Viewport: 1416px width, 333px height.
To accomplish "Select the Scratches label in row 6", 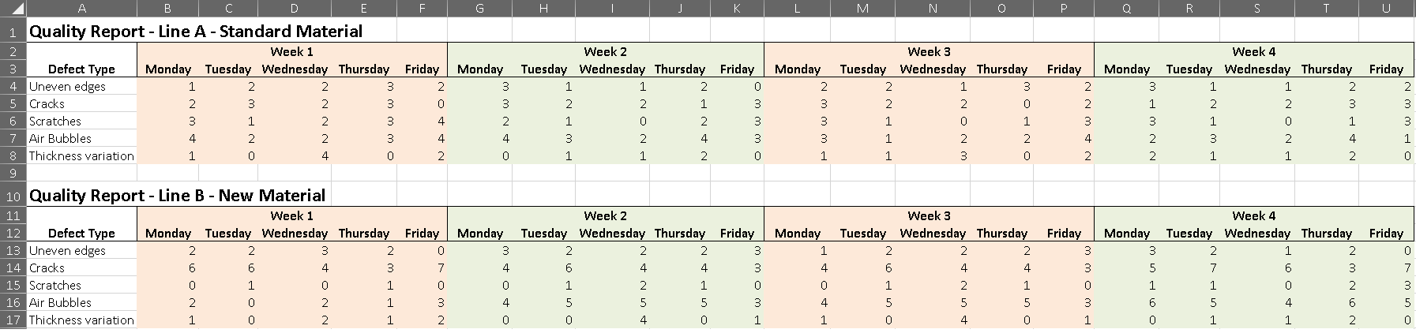I will coord(54,122).
